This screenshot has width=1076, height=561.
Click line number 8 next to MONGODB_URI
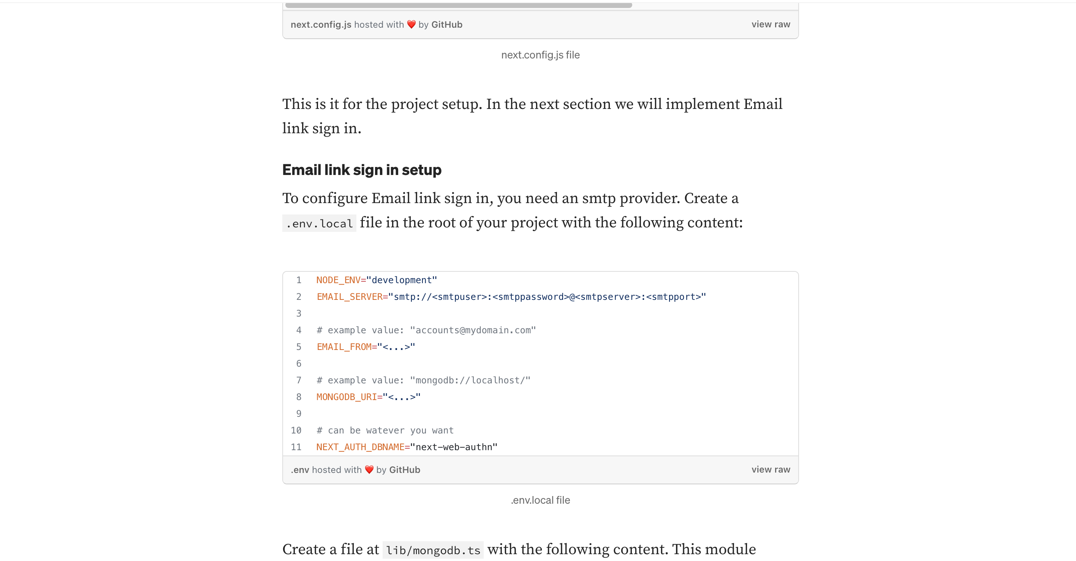pos(299,397)
